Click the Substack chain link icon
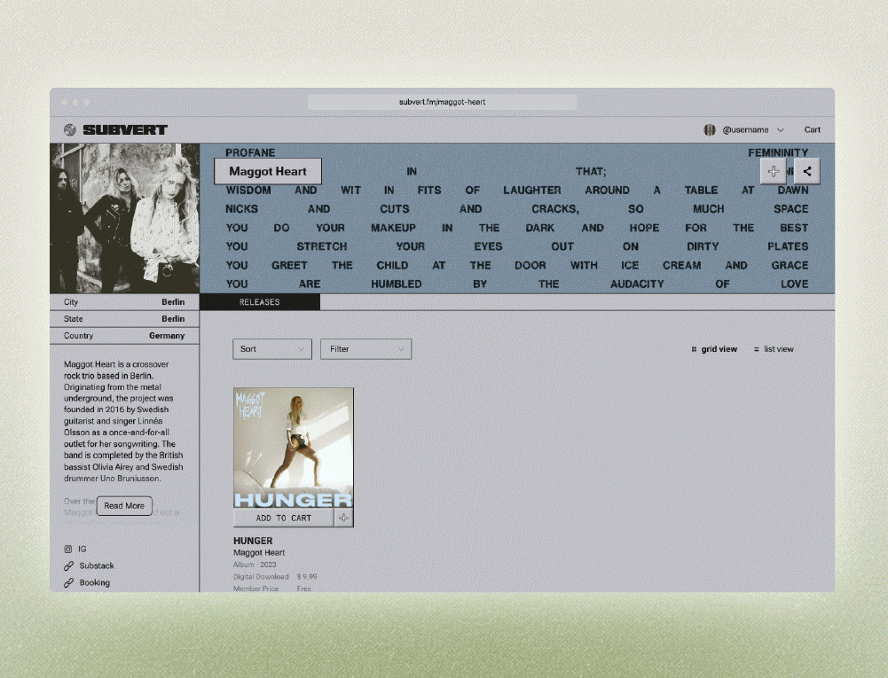This screenshot has height=678, width=888. pos(68,565)
